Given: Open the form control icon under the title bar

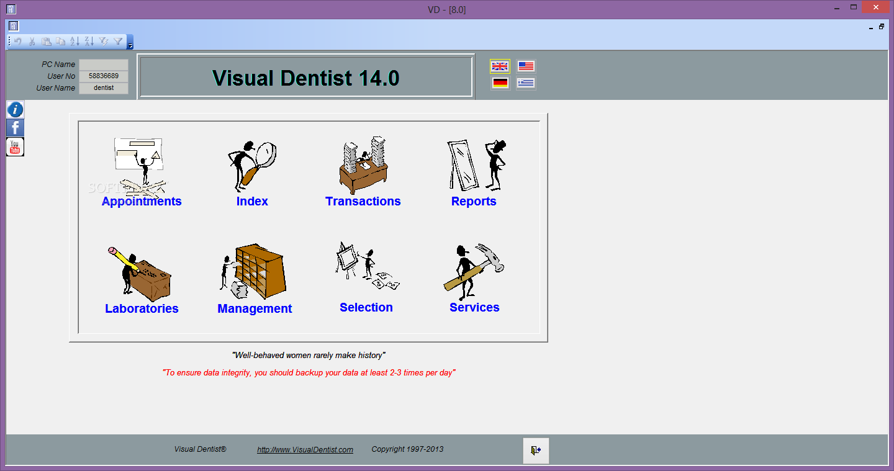Looking at the screenshot, I should (14, 26).
